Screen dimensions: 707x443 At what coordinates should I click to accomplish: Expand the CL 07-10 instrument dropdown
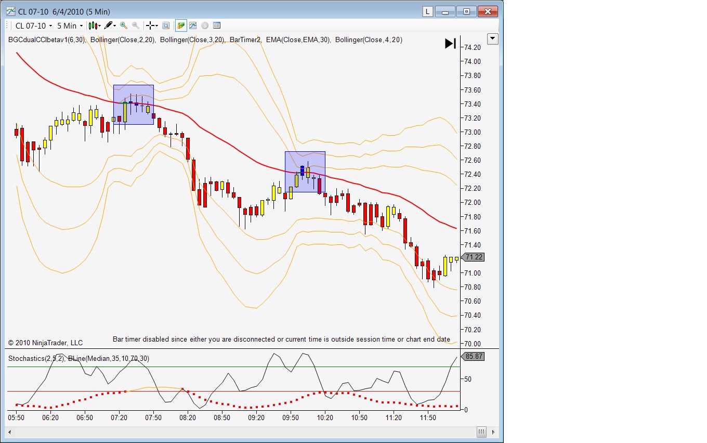click(33, 25)
